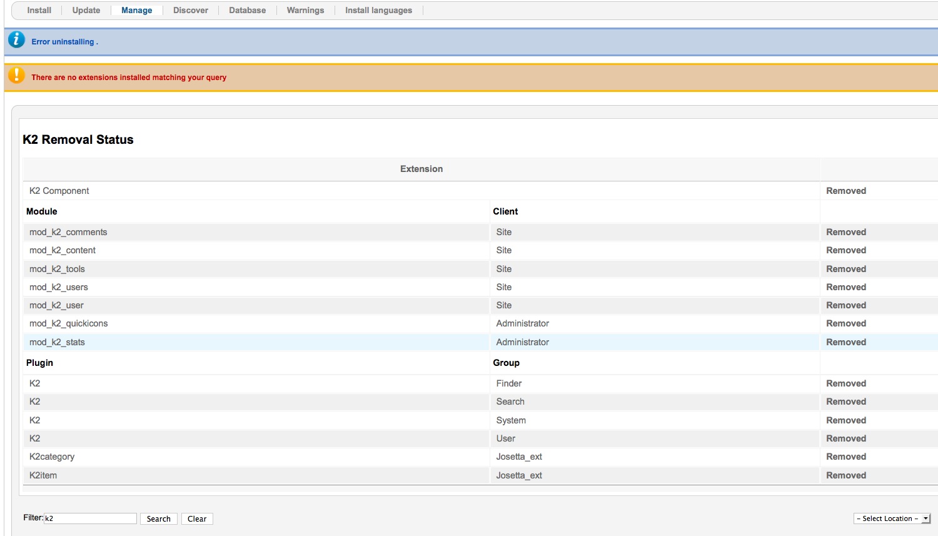Viewport: 938px width, 536px height.
Task: Click the K2item plugin name
Action: coord(43,475)
